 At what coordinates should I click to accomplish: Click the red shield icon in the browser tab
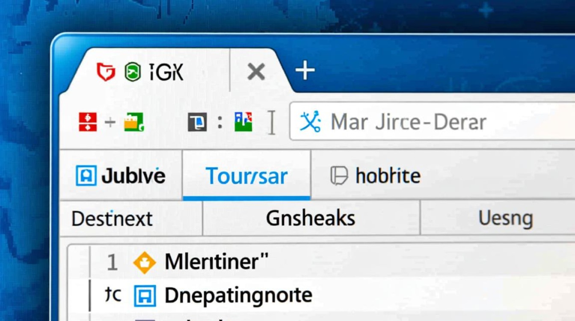point(106,72)
